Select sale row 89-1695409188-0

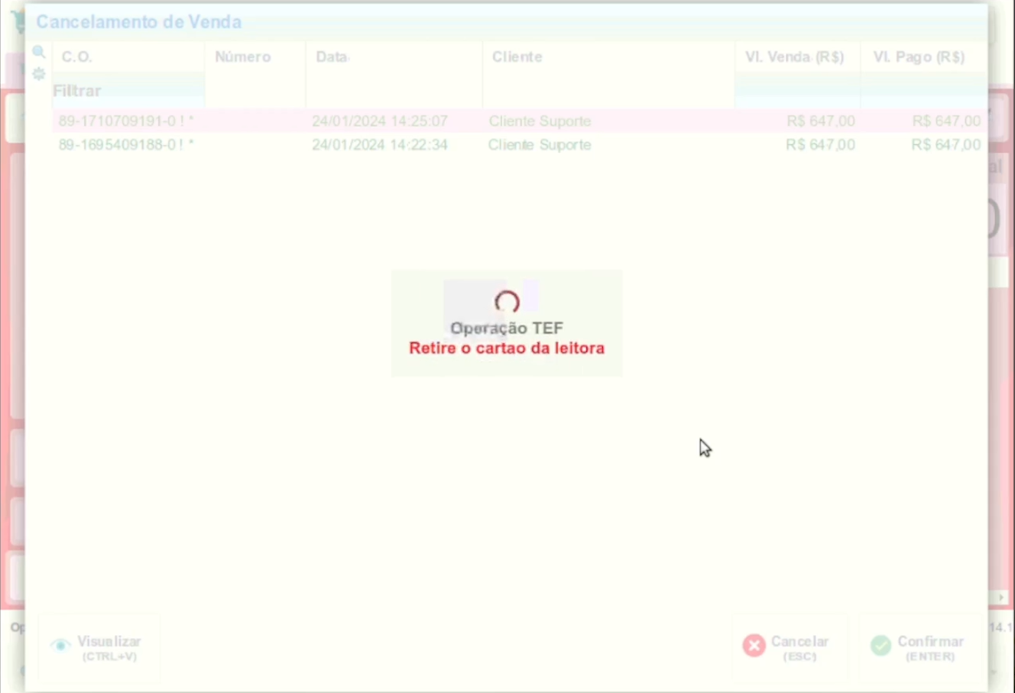126,145
